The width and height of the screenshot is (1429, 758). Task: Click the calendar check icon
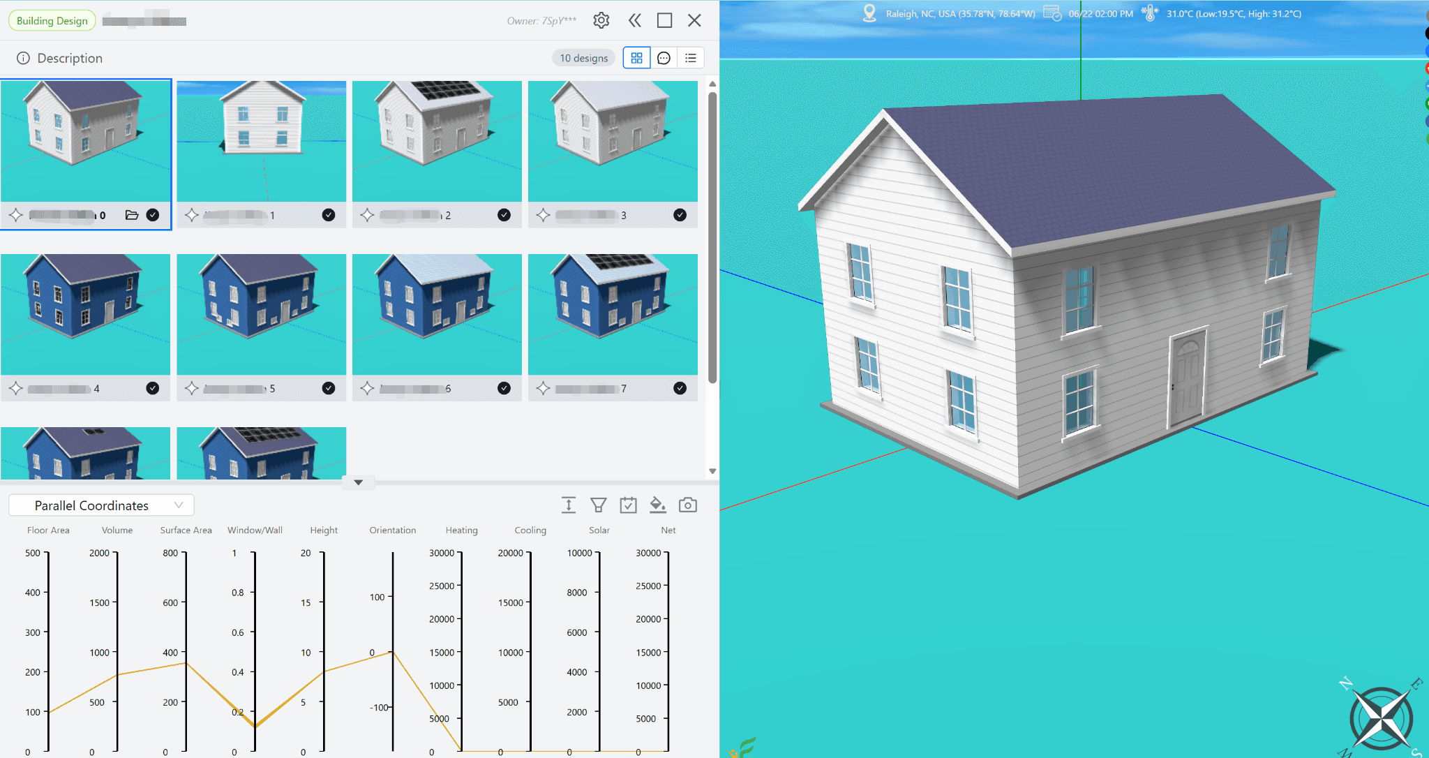tap(628, 505)
